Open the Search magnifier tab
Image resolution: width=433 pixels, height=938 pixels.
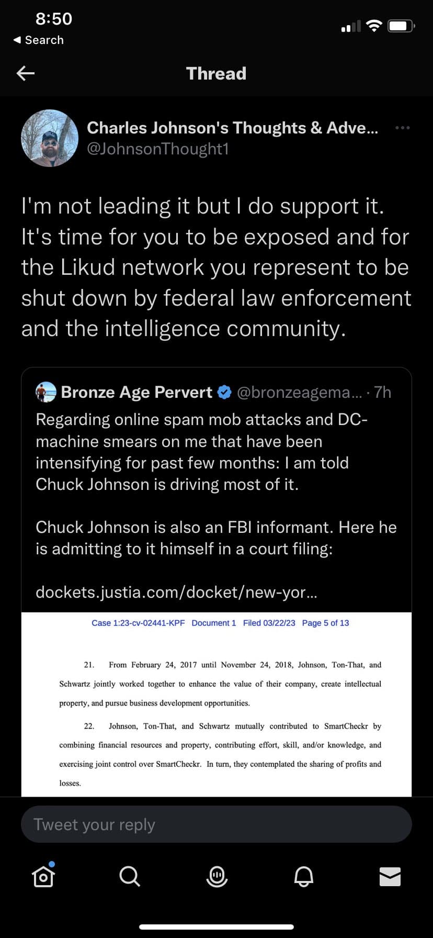click(130, 876)
